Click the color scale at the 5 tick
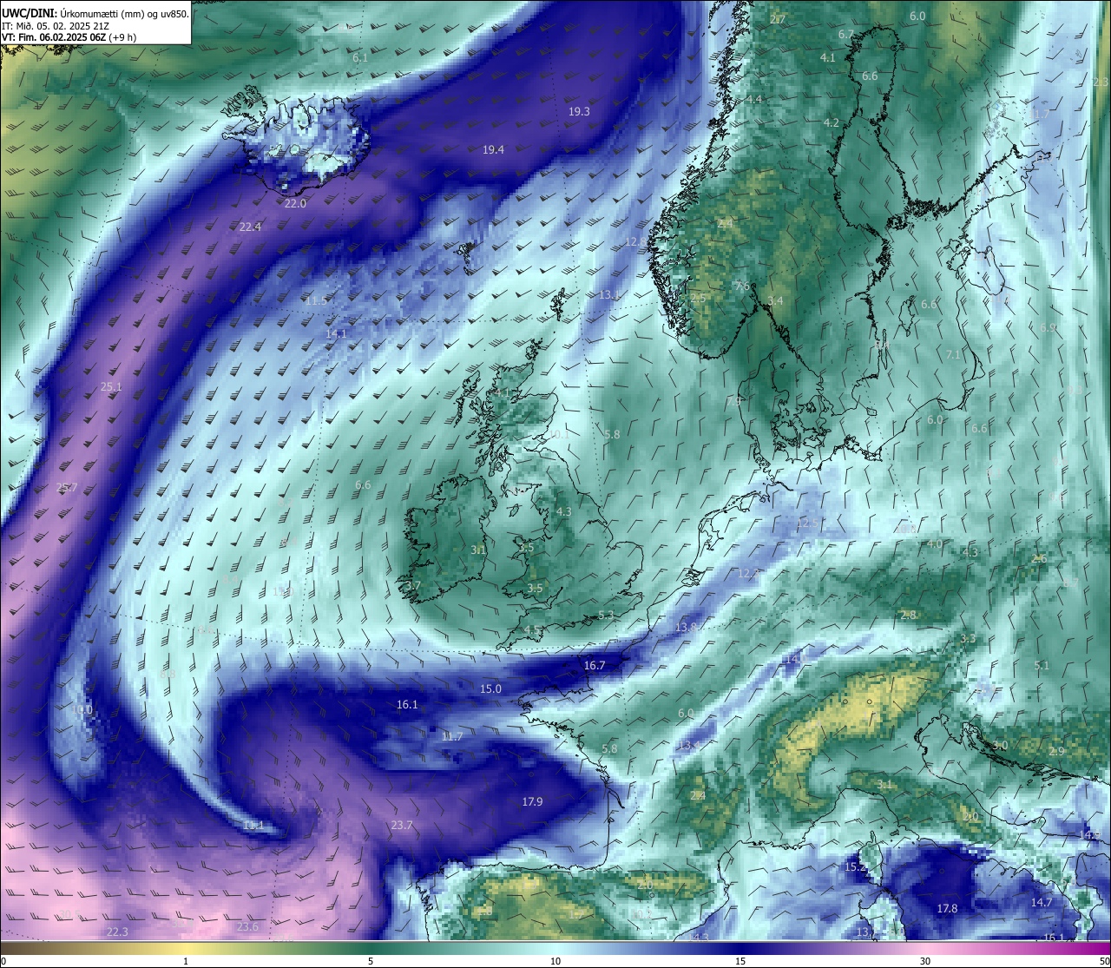This screenshot has width=1111, height=968. pyautogui.click(x=371, y=961)
